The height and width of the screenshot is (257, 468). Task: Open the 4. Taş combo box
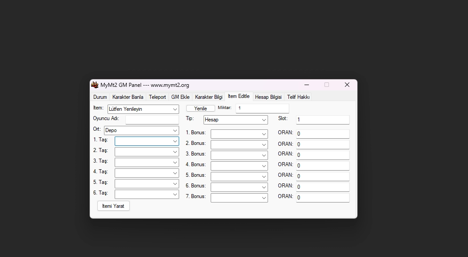click(147, 173)
